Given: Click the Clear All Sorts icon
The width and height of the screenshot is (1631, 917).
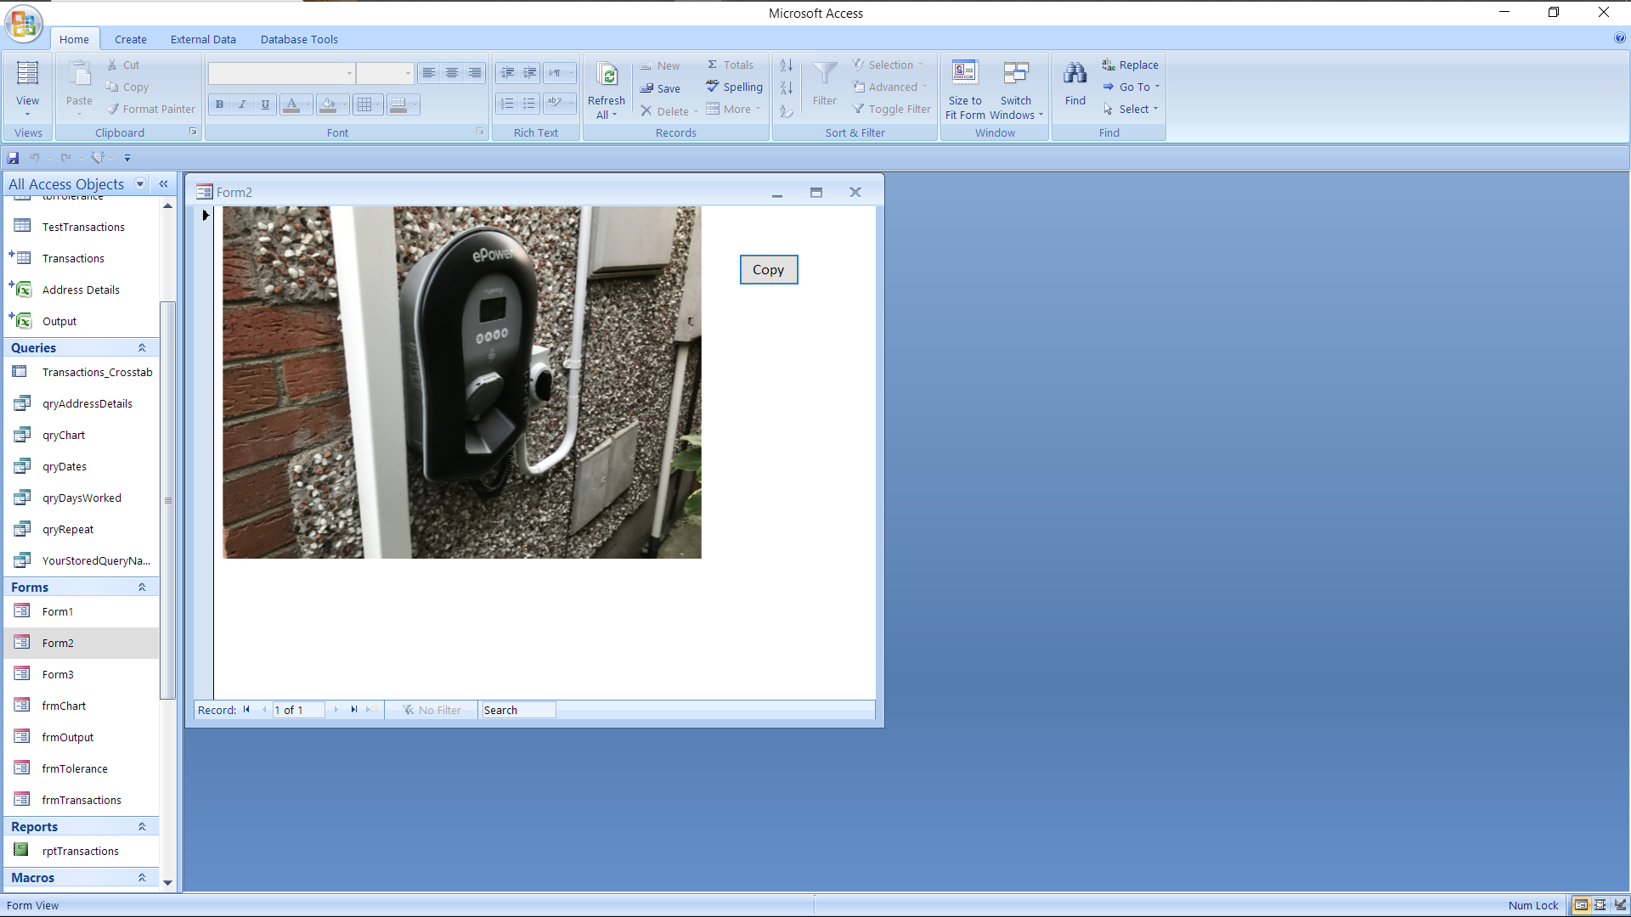Looking at the screenshot, I should pos(787,110).
